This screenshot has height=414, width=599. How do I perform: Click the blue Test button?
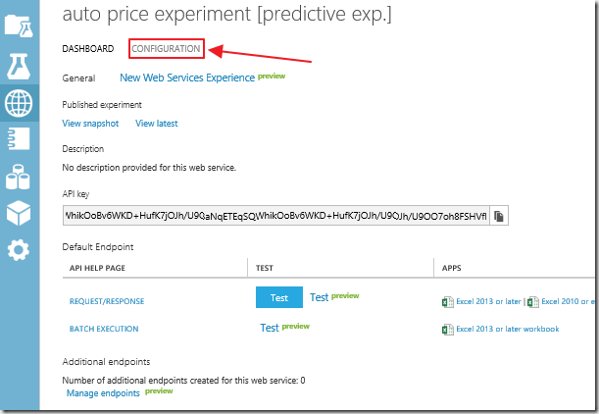[x=279, y=297]
